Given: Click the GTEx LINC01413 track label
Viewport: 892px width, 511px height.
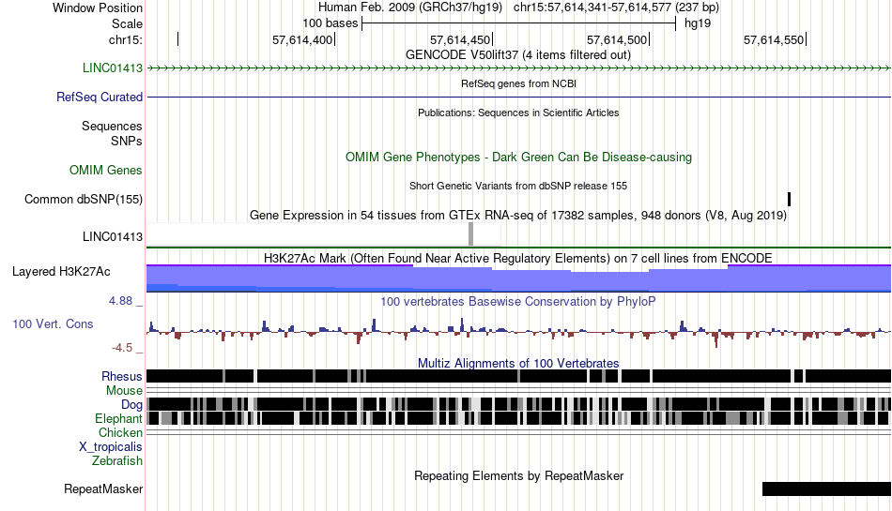Looking at the screenshot, I should pyautogui.click(x=113, y=237).
